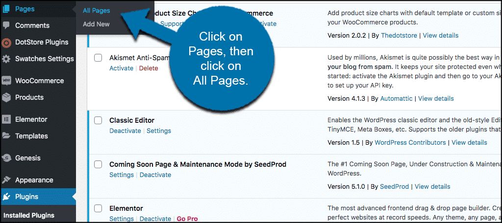Click the Version 5.1.0 text
This screenshot has width=502, height=223.
point(347,187)
